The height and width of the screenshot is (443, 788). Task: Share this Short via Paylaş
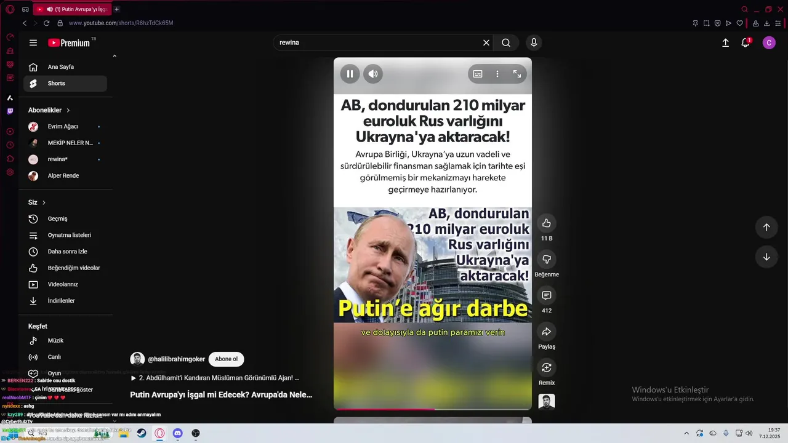tap(547, 332)
